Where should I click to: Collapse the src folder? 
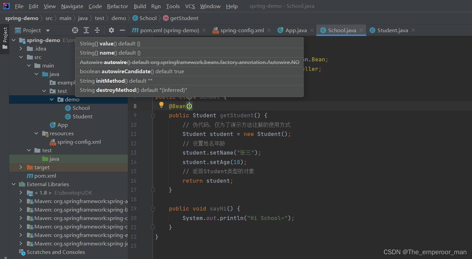pyautogui.click(x=21, y=57)
